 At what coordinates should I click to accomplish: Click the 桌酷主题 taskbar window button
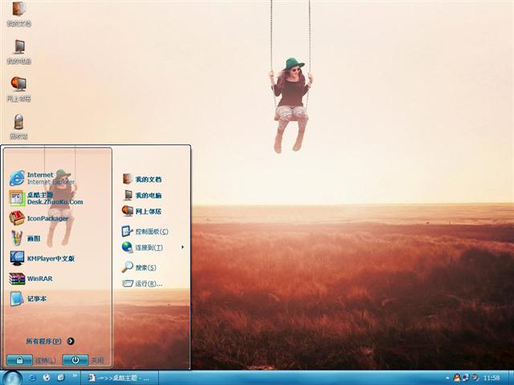[119, 377]
